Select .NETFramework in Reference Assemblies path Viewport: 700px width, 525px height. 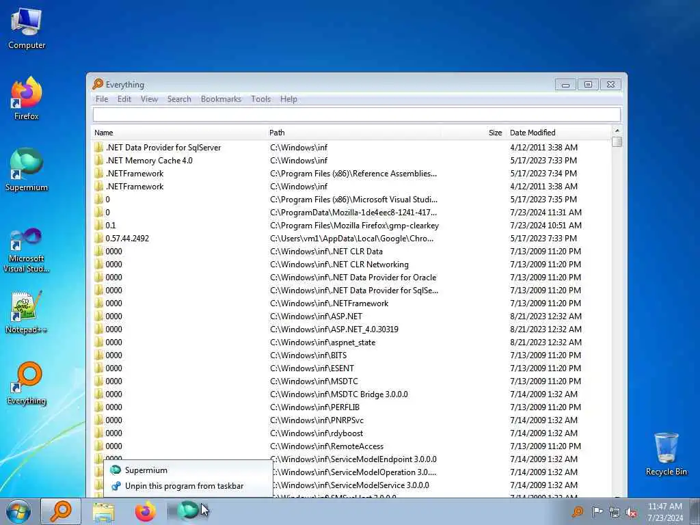click(352, 173)
